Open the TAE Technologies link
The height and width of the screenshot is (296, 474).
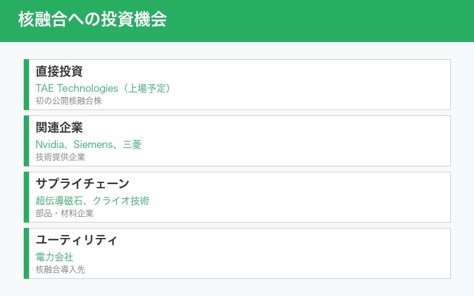click(x=77, y=88)
